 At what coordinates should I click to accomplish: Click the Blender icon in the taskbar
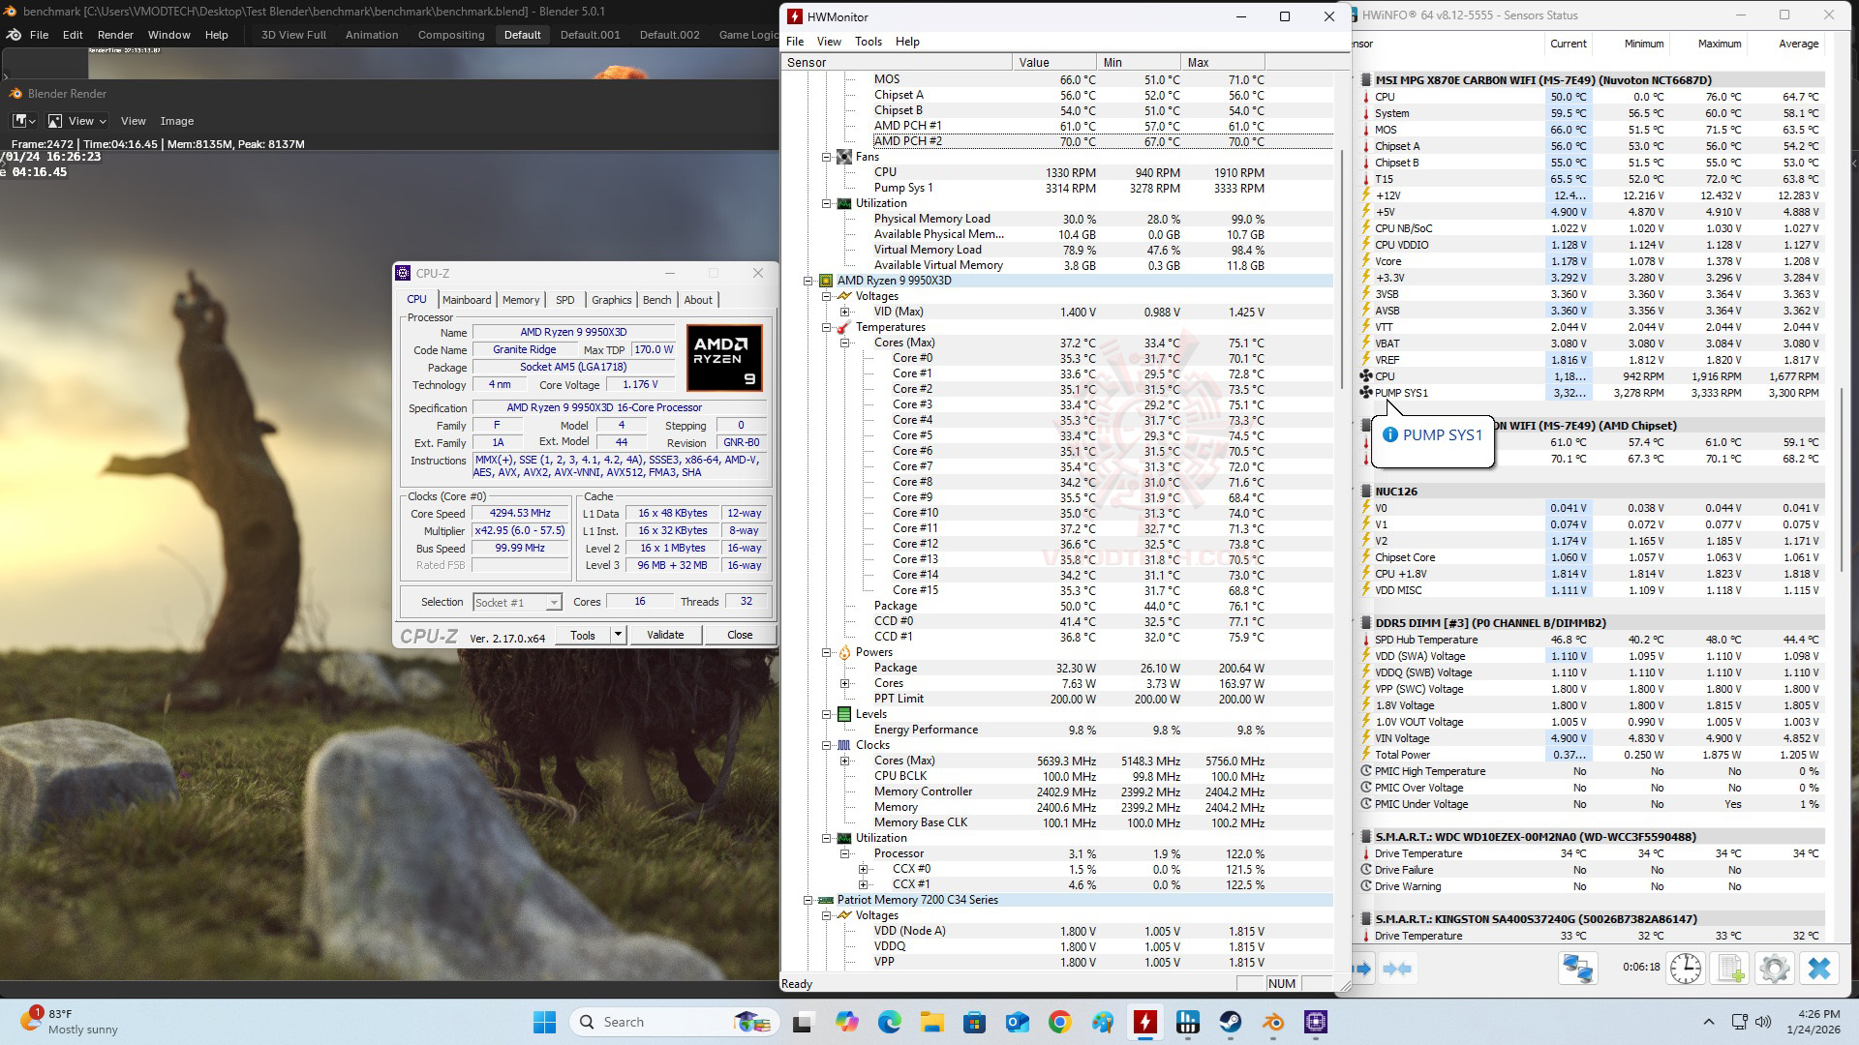1272,1023
